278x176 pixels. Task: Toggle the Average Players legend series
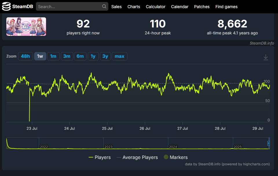click(137, 157)
